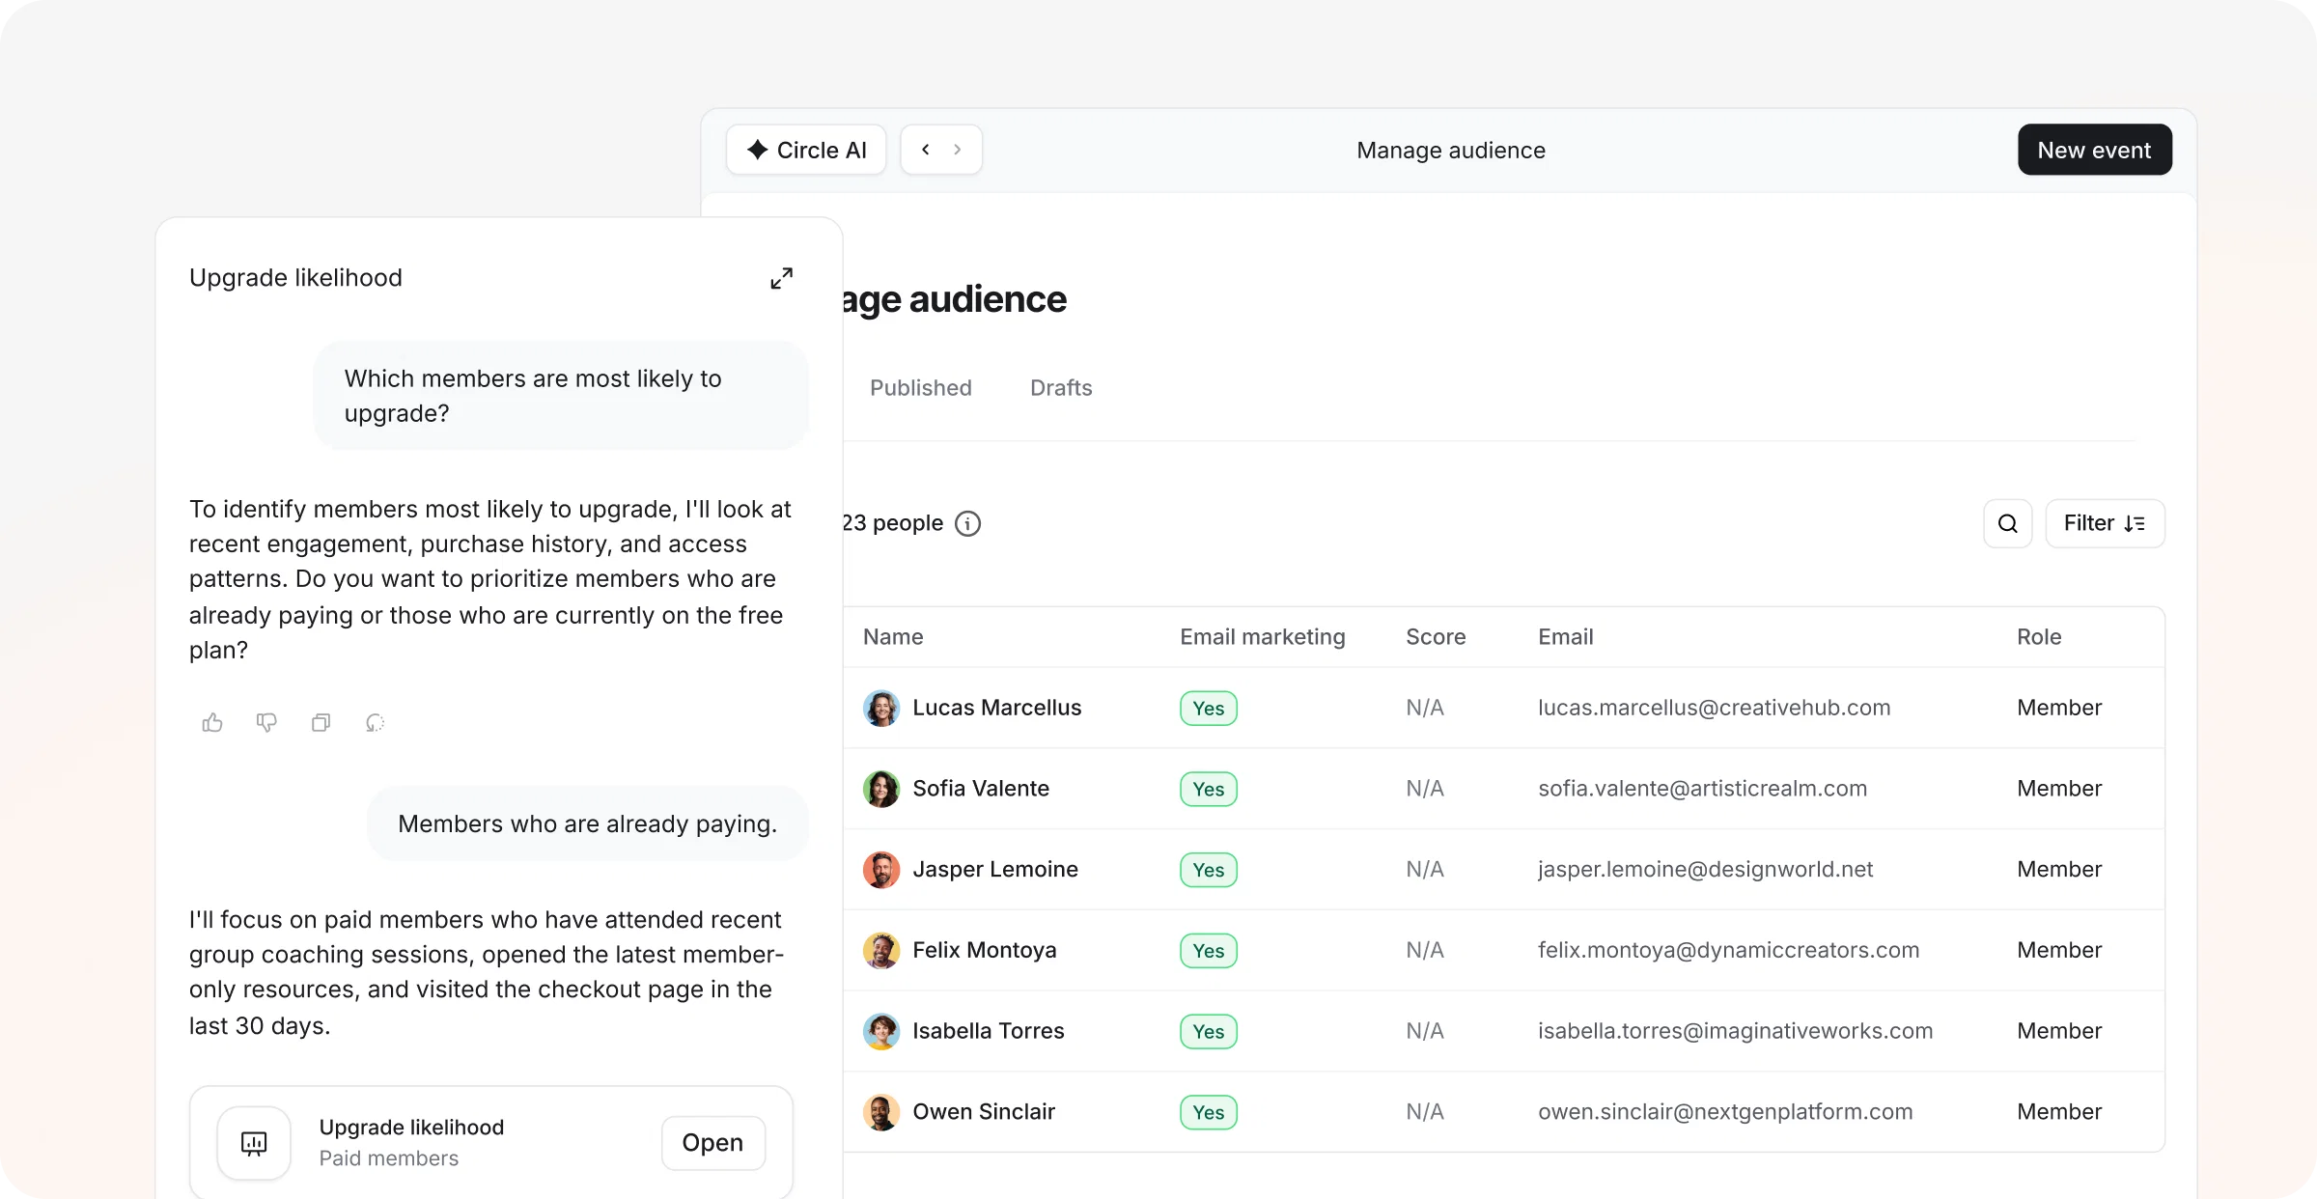Click Yes badge in Owen Sinclair row
The width and height of the screenshot is (2317, 1199).
(x=1208, y=1112)
